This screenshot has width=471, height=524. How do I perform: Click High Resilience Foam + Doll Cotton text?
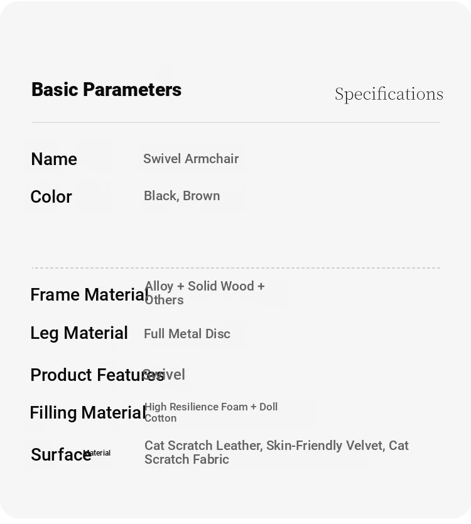(x=211, y=412)
